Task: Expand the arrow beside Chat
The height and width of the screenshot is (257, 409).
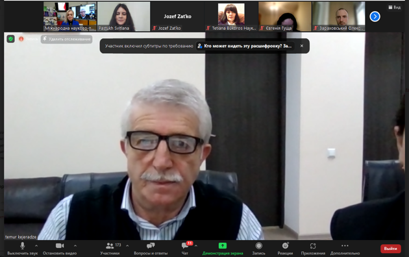Action: [x=196, y=246]
